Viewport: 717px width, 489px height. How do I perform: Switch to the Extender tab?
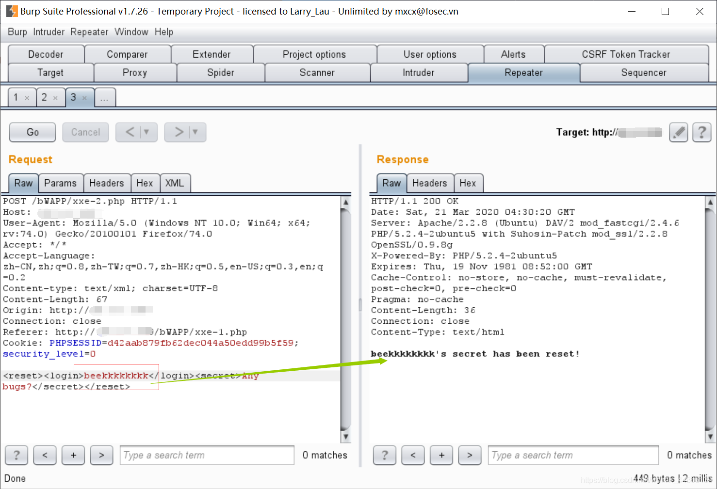click(x=212, y=54)
